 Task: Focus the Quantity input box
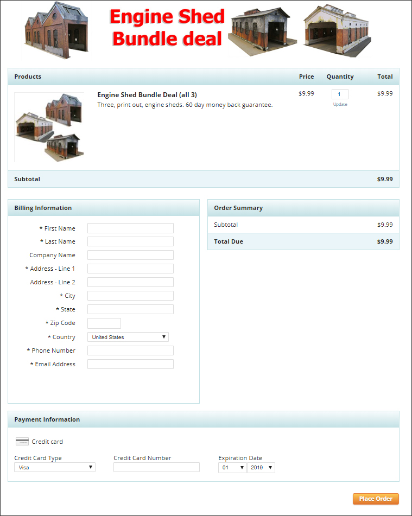340,94
